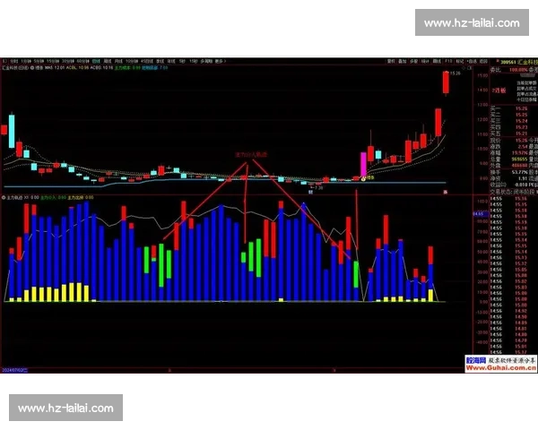Viewport: 538px width, 430px height.
Task: Switch chart to 周线 weekly period
Action: point(108,60)
